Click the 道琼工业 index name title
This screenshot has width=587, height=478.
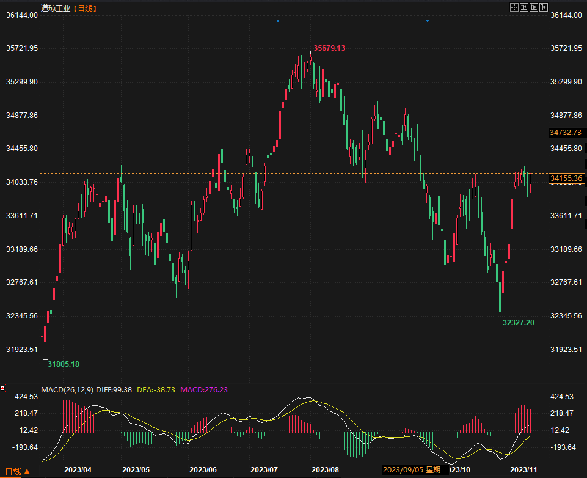click(x=56, y=8)
